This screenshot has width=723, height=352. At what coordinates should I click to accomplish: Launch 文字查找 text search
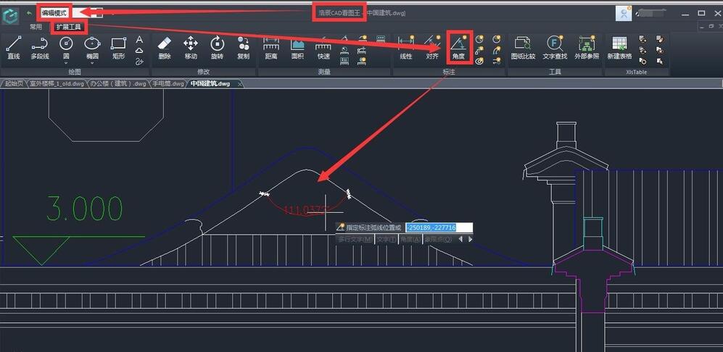[x=555, y=47]
